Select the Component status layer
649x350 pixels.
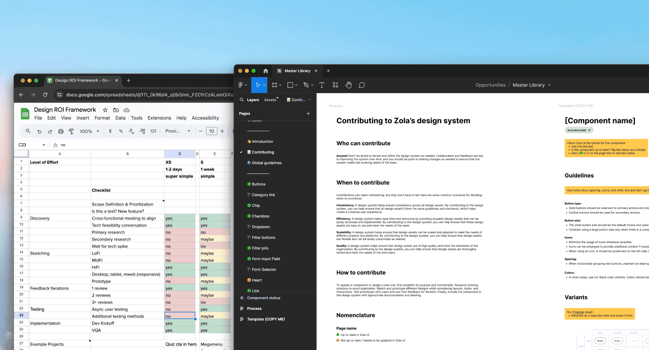tap(264, 298)
